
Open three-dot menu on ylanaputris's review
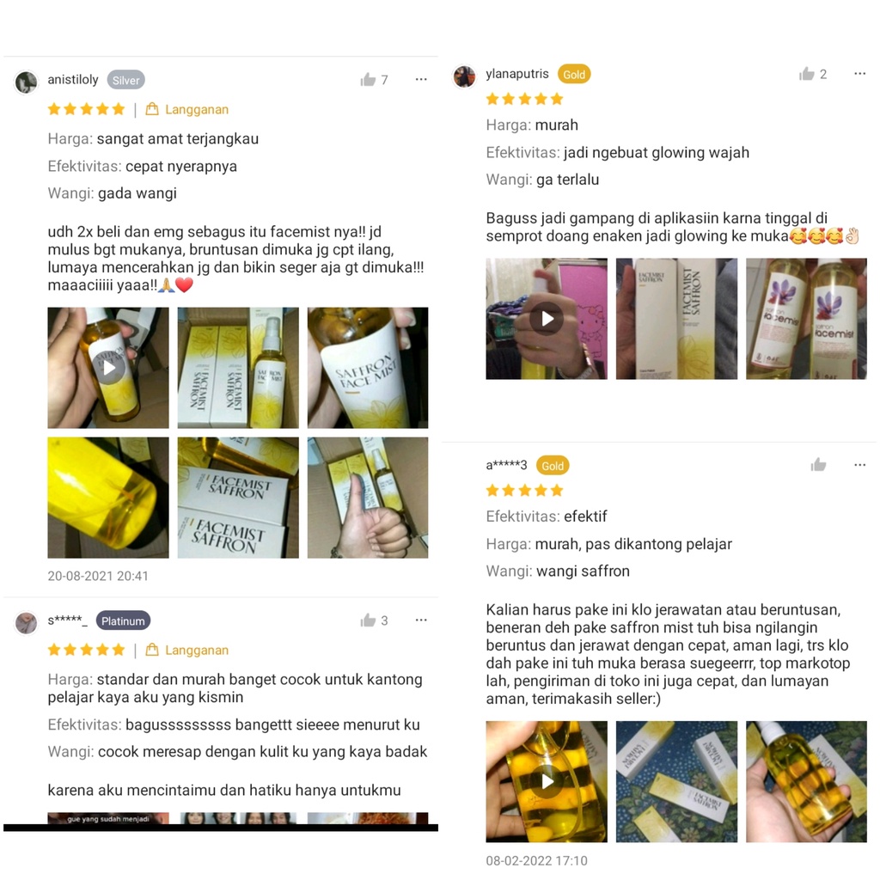pyautogui.click(x=859, y=74)
